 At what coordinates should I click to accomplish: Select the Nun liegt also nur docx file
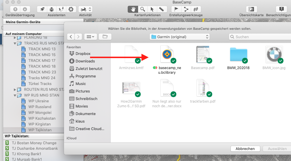(167, 94)
